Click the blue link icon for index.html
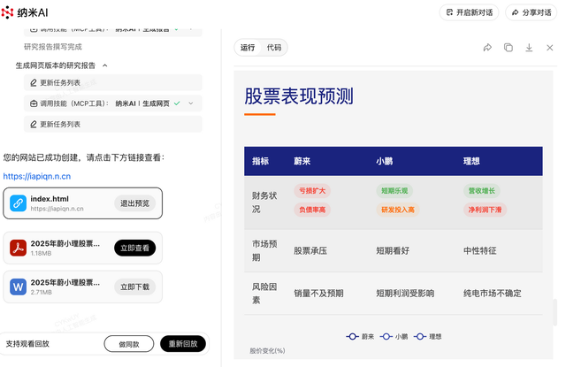This screenshot has height=367, width=566. [18, 203]
